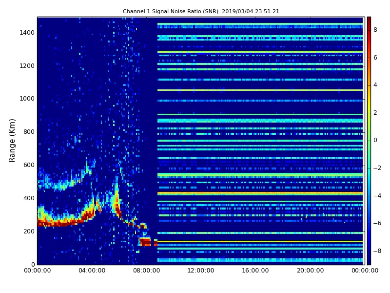Click the plot title showing Channel 1 SNR

[201, 11]
